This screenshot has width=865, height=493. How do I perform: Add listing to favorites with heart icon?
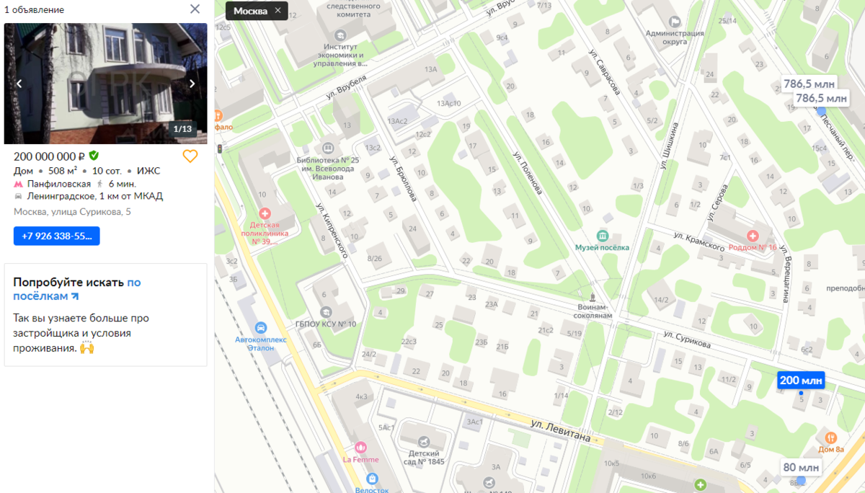coord(190,156)
